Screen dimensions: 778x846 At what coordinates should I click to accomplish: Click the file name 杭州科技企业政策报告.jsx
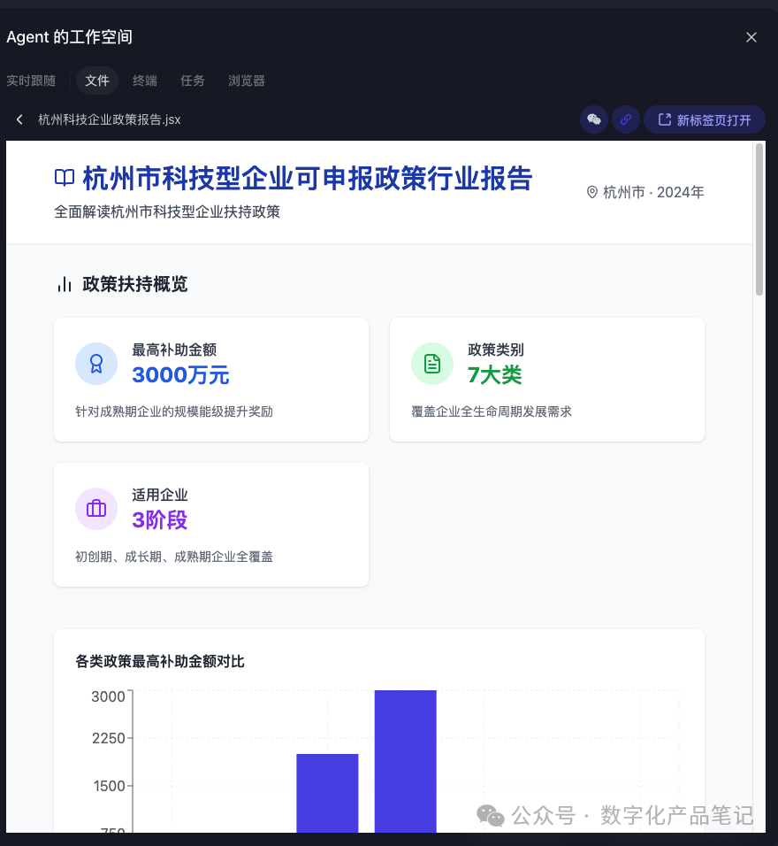point(110,119)
